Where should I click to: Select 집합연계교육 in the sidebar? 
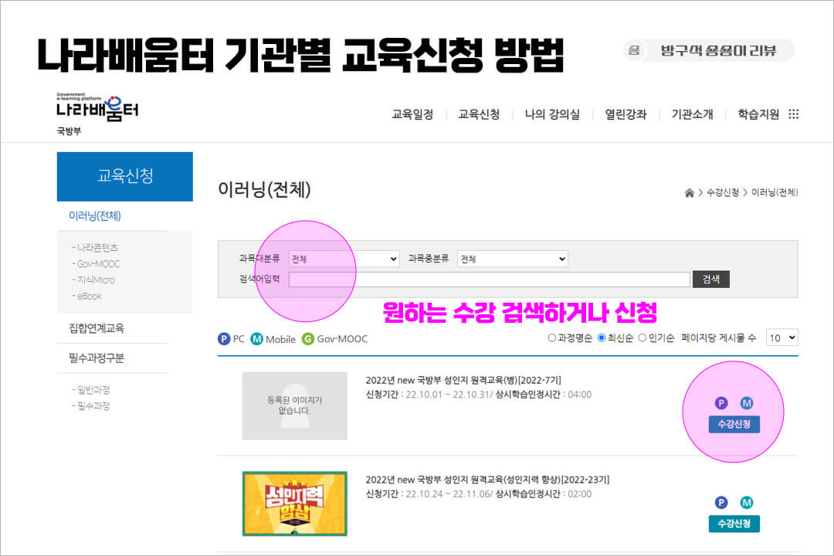[x=97, y=328]
